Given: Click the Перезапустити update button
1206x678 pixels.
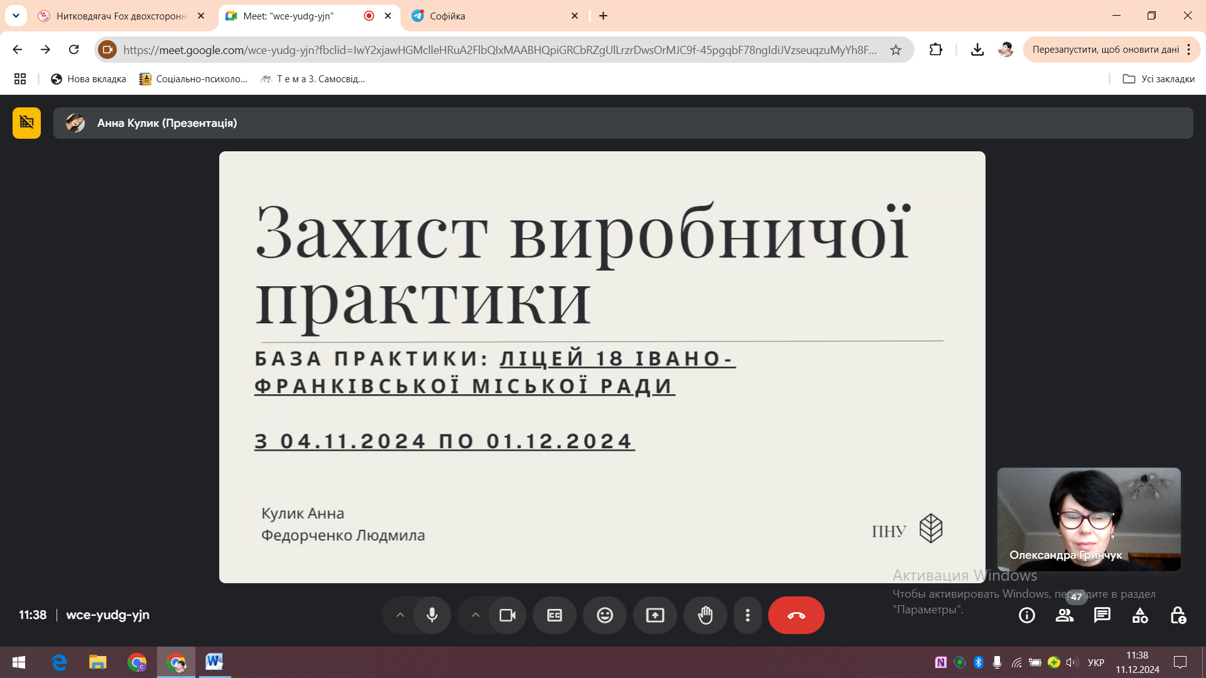Looking at the screenshot, I should point(1105,50).
